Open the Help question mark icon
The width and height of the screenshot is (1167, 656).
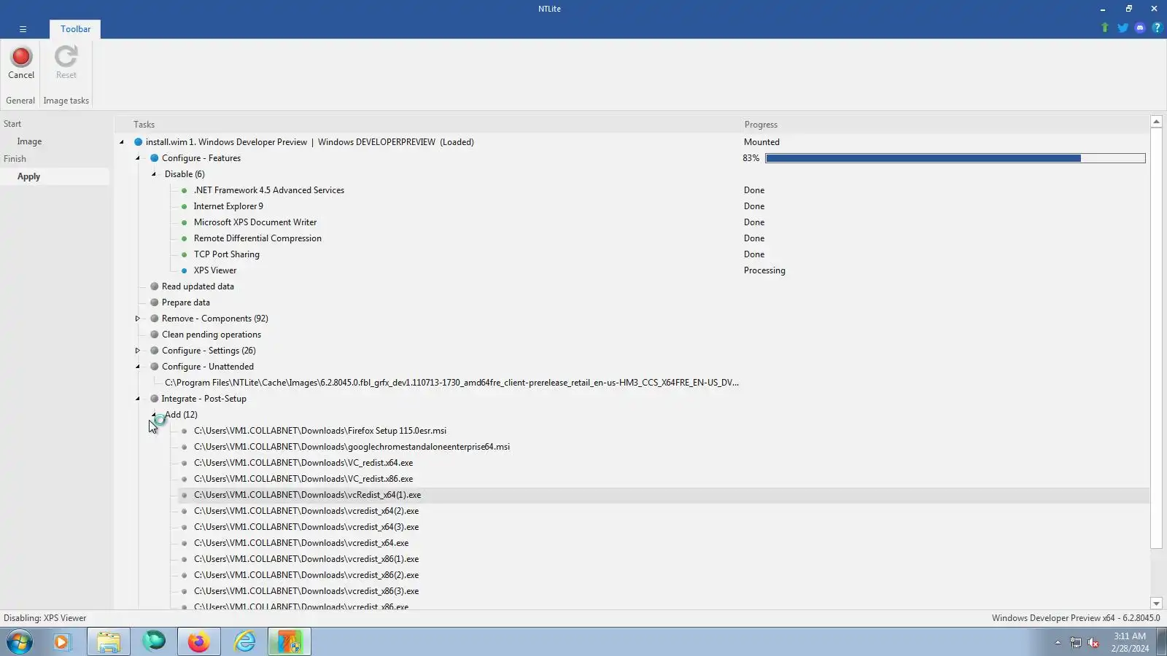pos(1157,28)
